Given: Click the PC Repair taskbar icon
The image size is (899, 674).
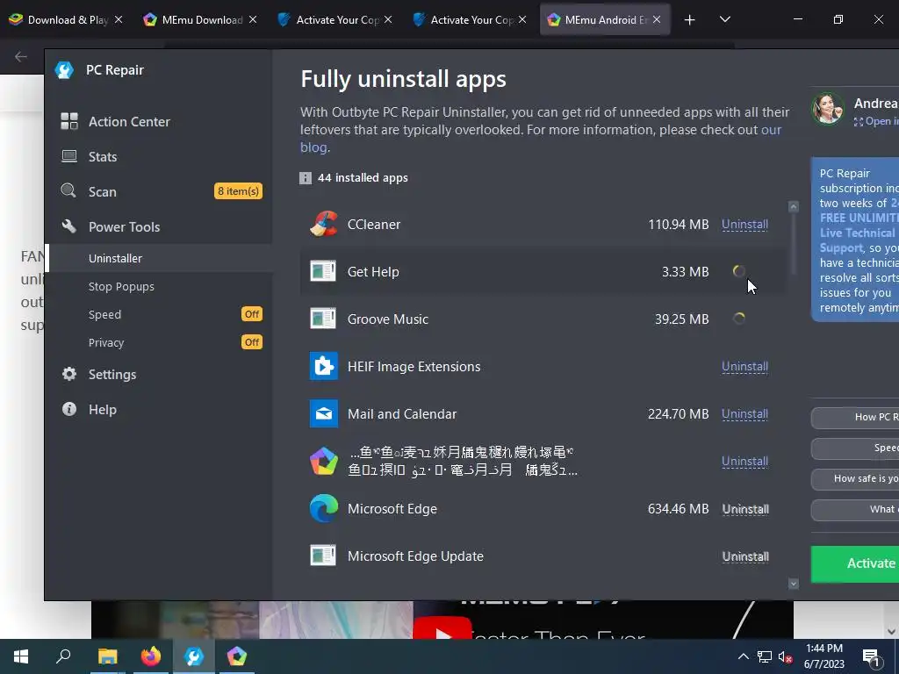Looking at the screenshot, I should pyautogui.click(x=194, y=656).
